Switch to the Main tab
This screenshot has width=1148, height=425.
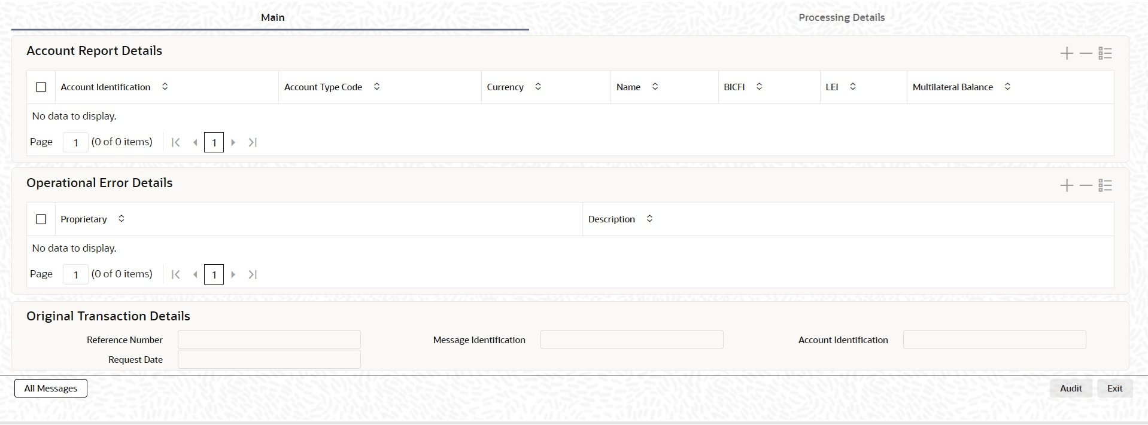point(272,17)
